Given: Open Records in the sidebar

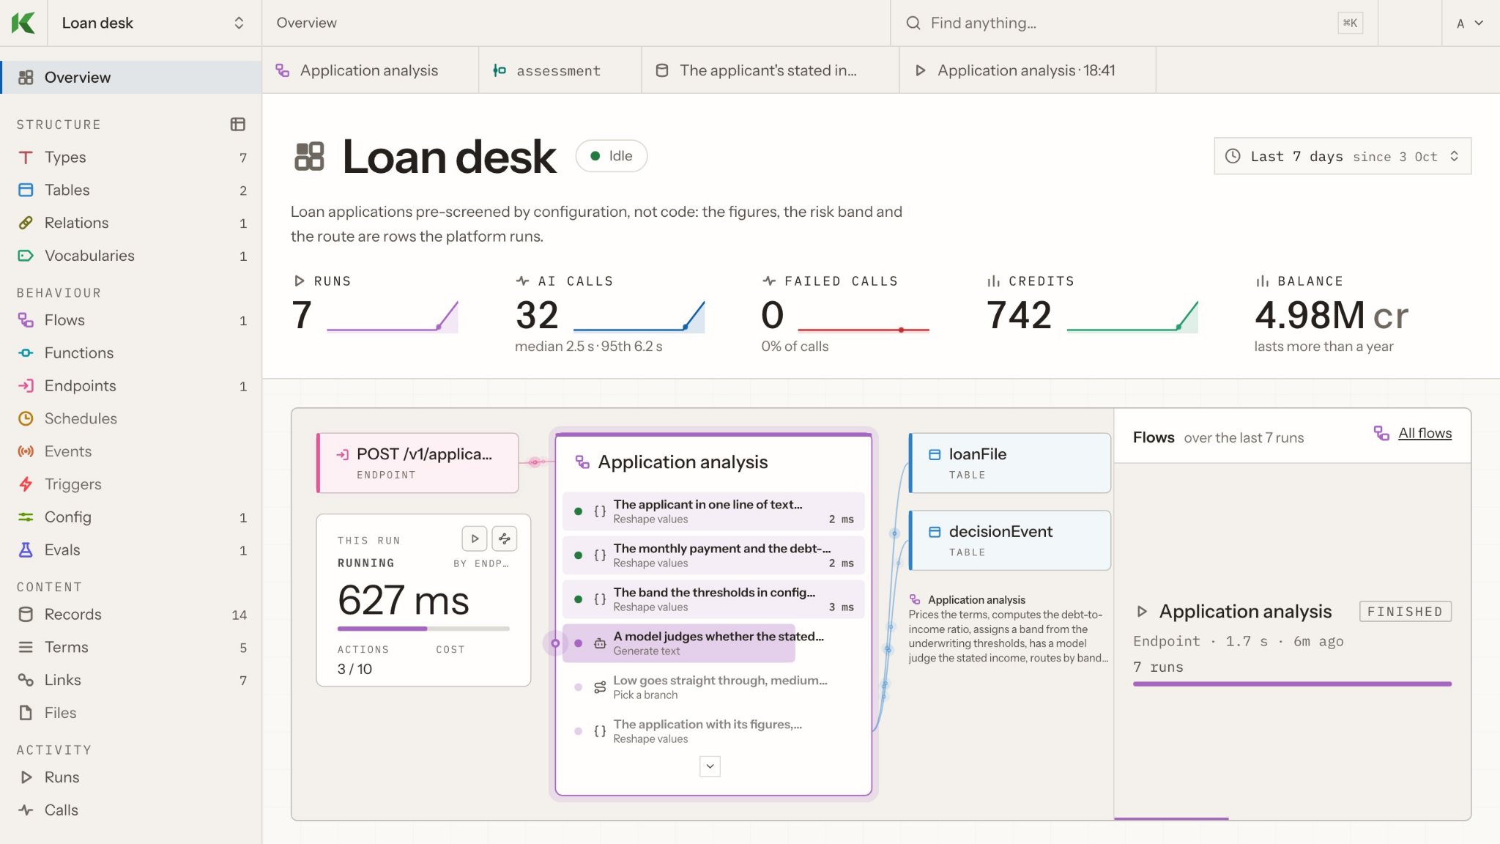Looking at the screenshot, I should click(x=131, y=615).
